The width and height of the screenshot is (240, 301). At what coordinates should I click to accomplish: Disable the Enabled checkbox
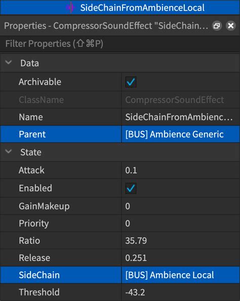tap(131, 188)
